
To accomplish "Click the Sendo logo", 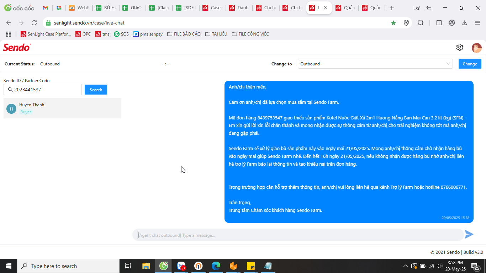I will click(x=17, y=47).
